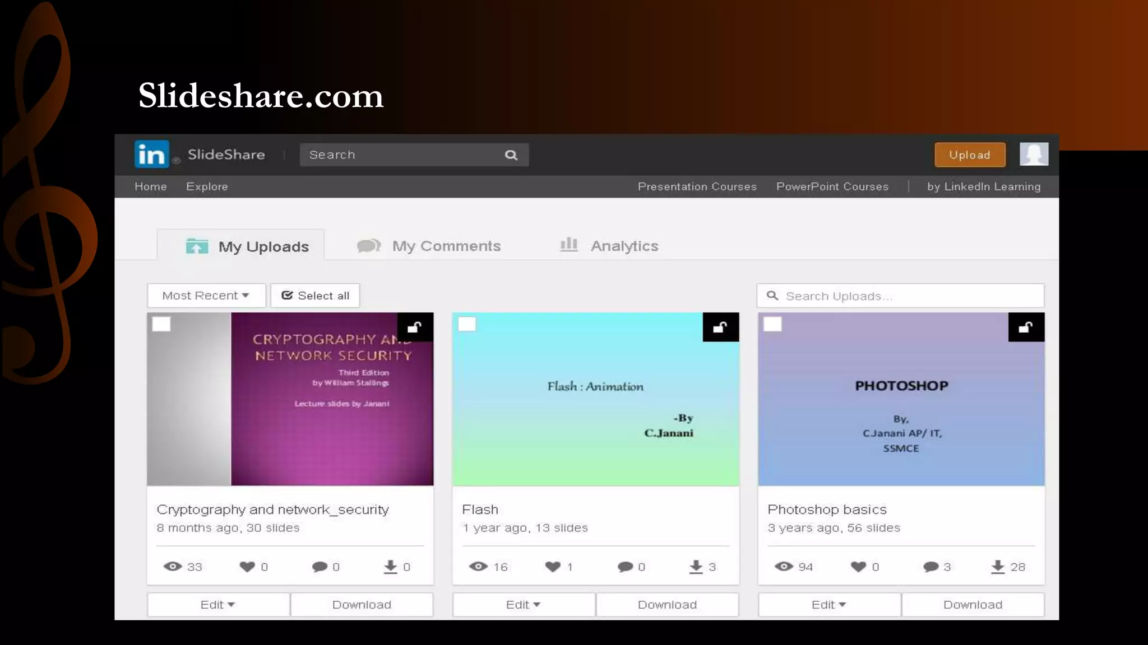Click "8 months ago, 30 slides" text

pyautogui.click(x=228, y=527)
